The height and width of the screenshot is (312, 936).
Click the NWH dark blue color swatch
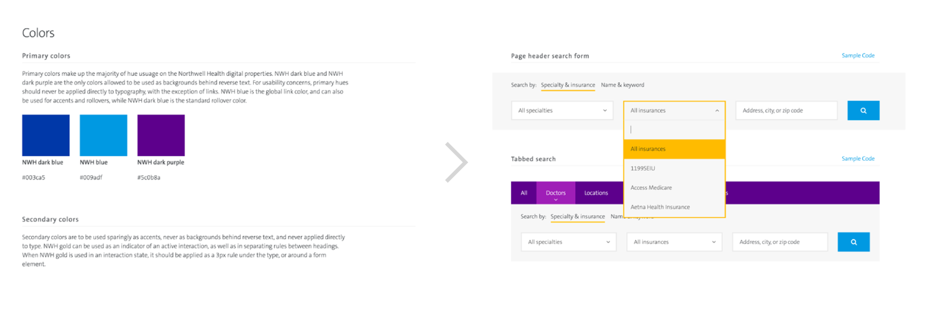coord(46,135)
